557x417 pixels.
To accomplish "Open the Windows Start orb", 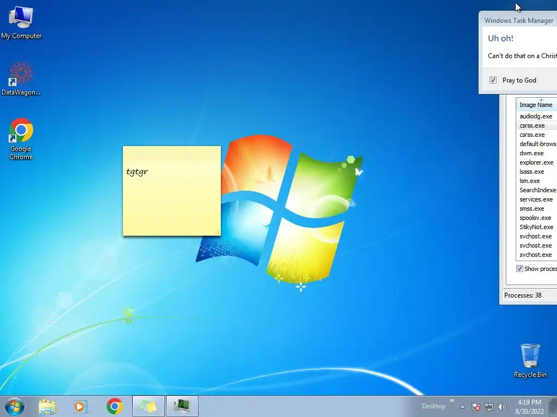I will pyautogui.click(x=15, y=406).
